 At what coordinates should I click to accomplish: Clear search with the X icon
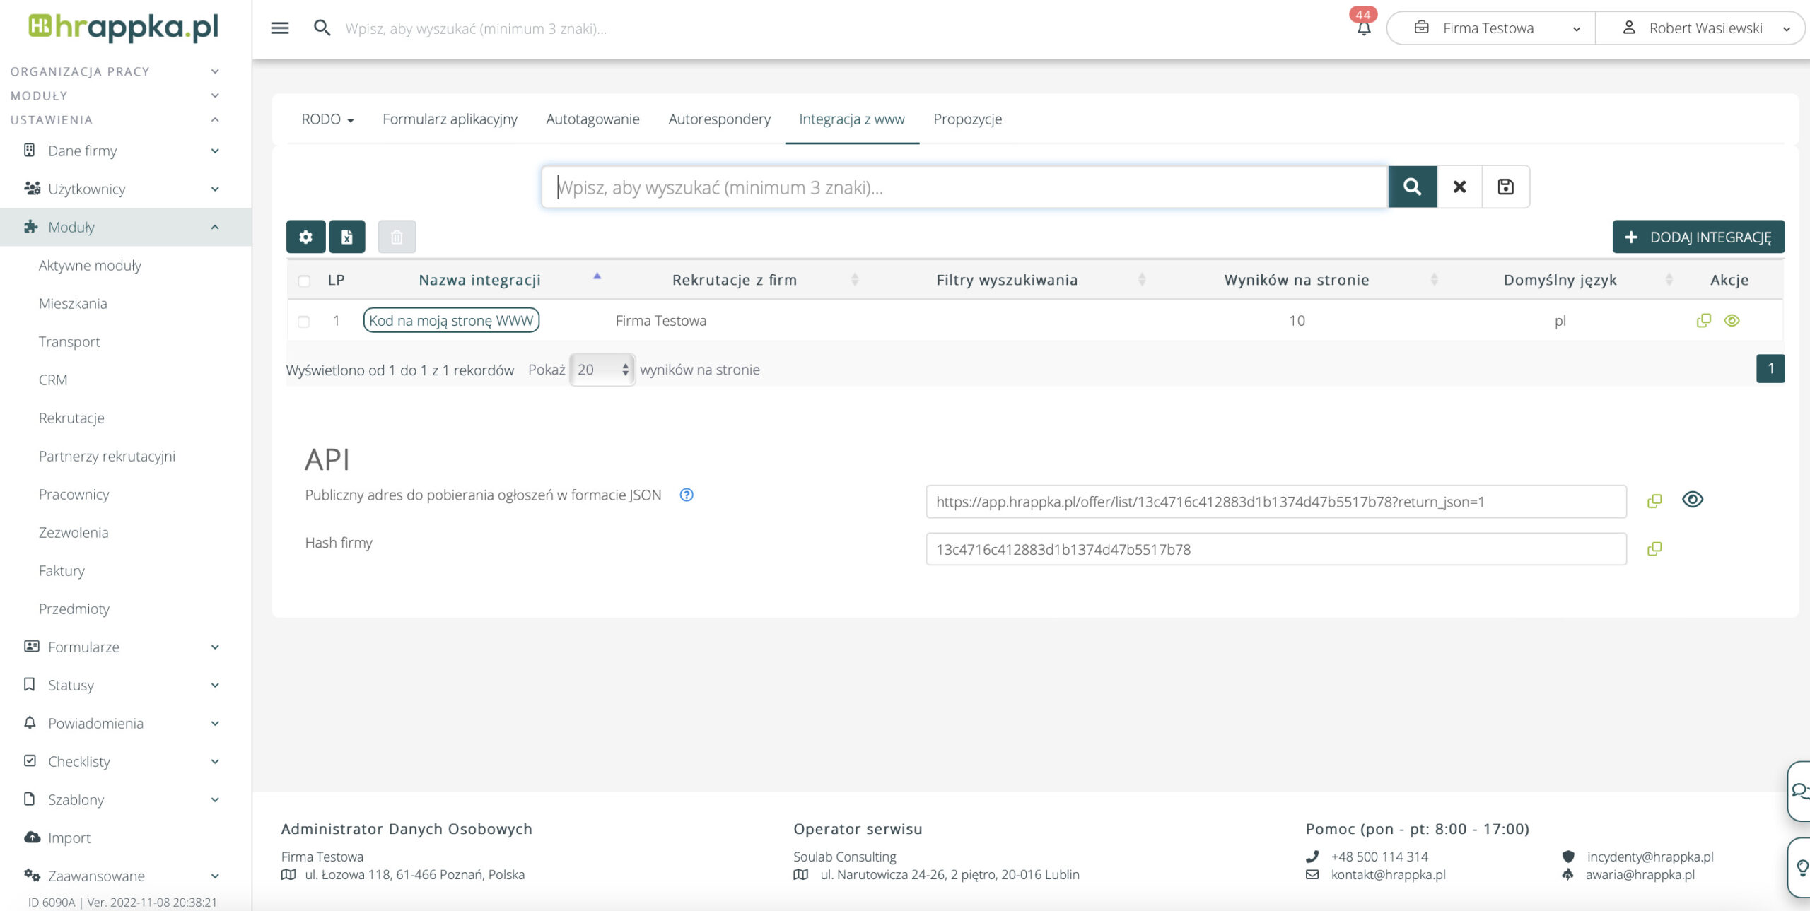click(x=1459, y=187)
